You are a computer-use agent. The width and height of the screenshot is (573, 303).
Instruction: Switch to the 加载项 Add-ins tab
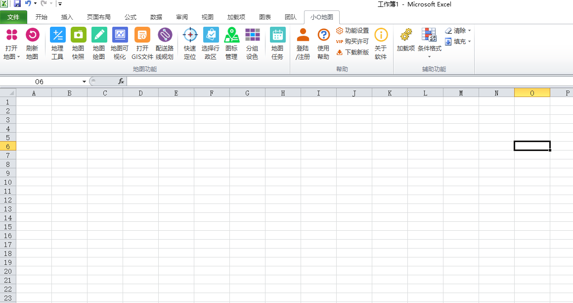(236, 17)
